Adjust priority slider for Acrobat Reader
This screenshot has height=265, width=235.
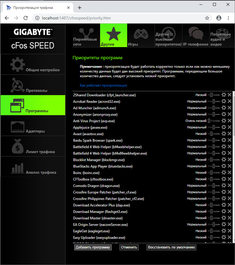[x=214, y=102]
